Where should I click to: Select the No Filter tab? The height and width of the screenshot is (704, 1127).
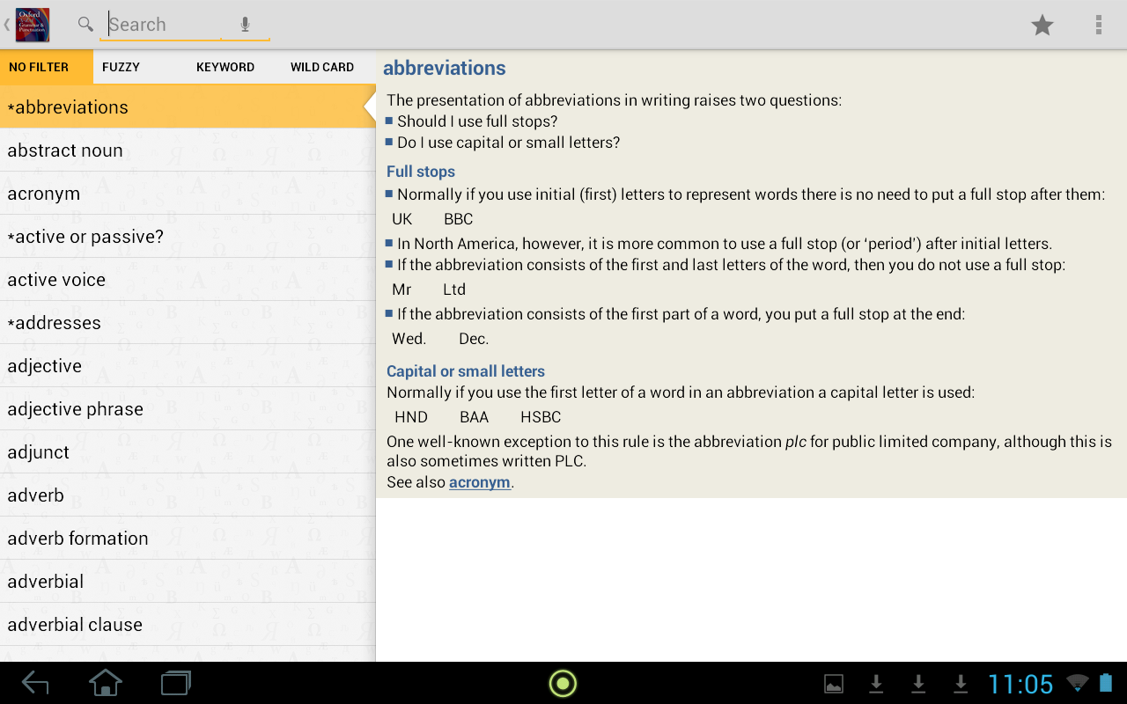39,67
